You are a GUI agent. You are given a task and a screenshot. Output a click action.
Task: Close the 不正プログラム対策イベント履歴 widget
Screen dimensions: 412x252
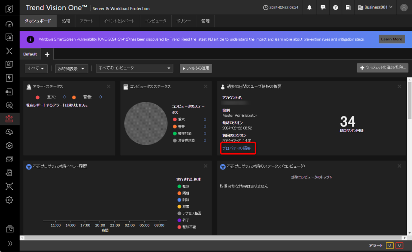point(206,166)
